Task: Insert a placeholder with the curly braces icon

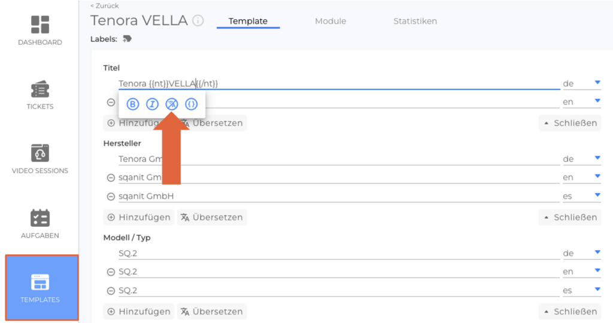Action: [192, 104]
